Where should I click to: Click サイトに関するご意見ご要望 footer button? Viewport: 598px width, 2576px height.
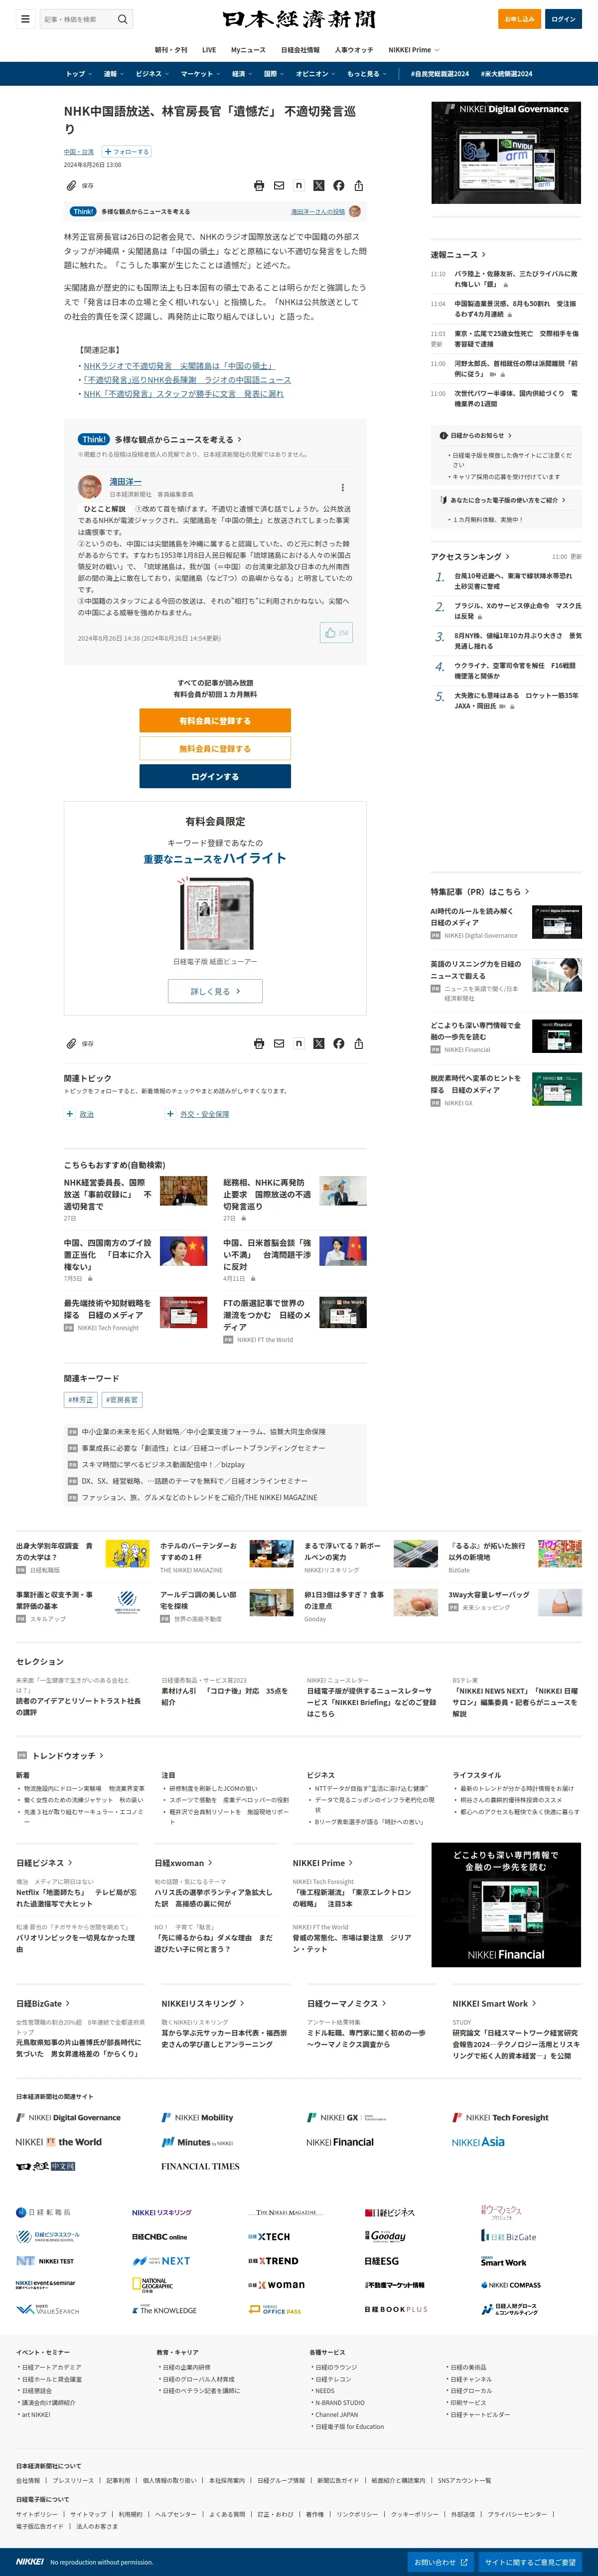pyautogui.click(x=531, y=2562)
